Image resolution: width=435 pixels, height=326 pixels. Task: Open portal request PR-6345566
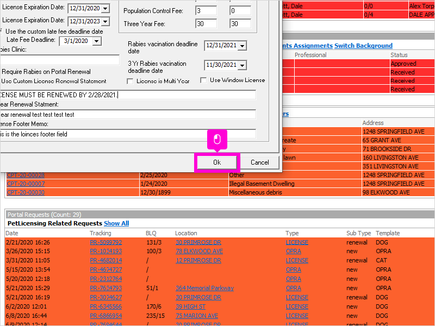coord(105,306)
